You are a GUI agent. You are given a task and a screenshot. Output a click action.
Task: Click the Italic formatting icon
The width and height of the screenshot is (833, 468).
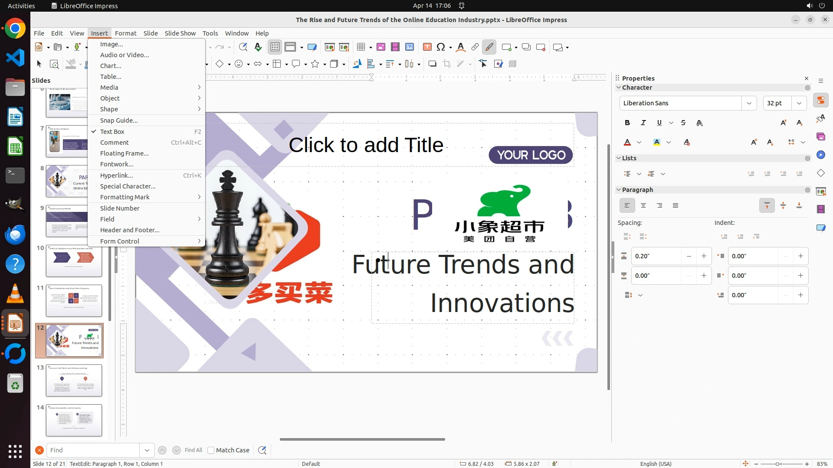[643, 123]
